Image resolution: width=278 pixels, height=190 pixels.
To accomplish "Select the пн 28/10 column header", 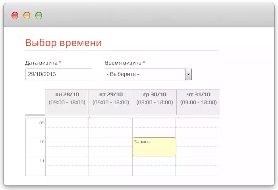I will click(67, 102).
